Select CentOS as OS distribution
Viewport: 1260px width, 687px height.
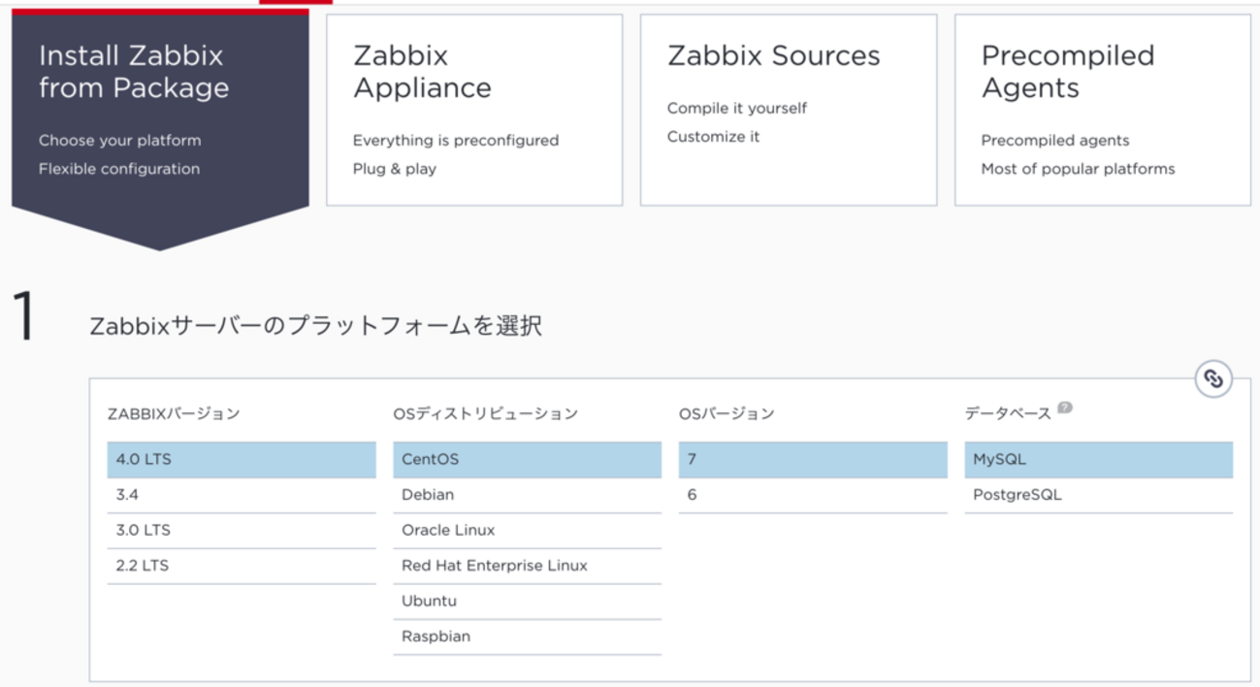click(x=527, y=460)
